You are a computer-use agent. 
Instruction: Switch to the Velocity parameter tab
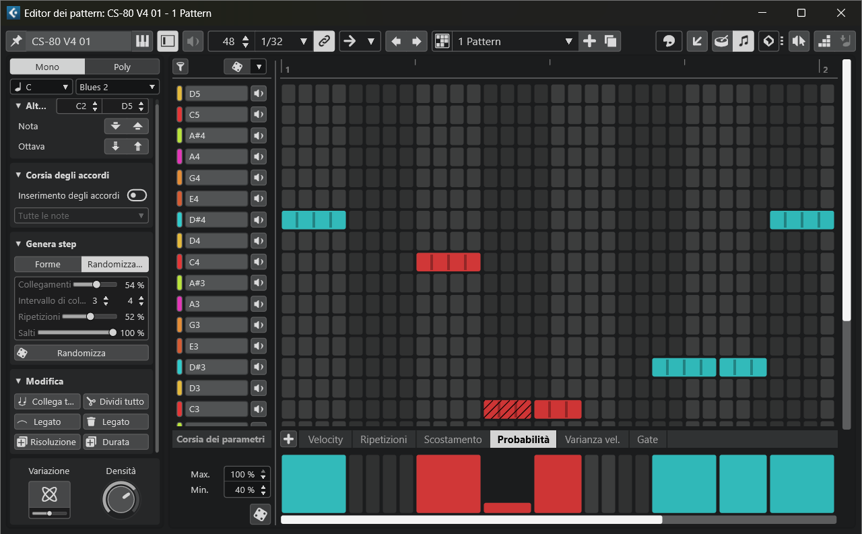[x=325, y=439]
